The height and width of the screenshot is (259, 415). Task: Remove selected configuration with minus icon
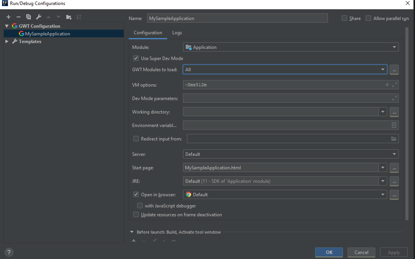18,17
